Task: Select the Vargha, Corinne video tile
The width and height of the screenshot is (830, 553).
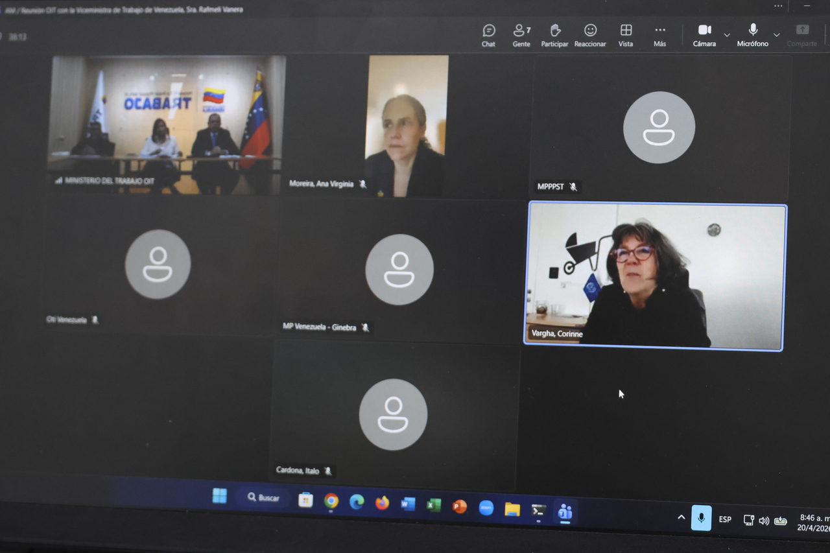Action: coord(655,277)
